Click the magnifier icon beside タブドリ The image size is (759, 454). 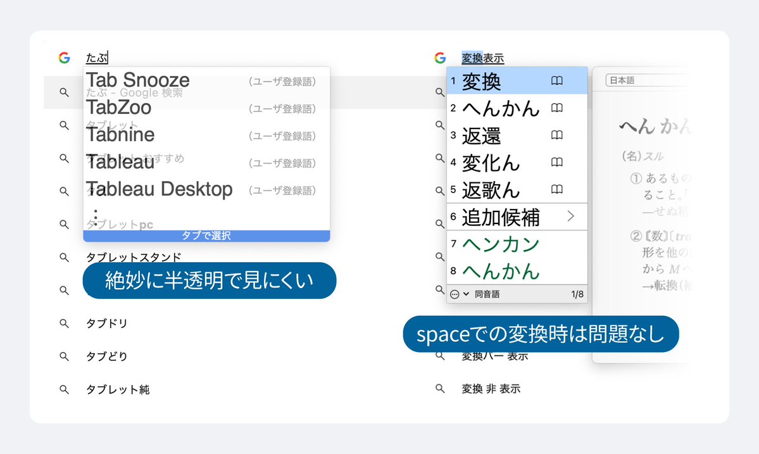[64, 323]
